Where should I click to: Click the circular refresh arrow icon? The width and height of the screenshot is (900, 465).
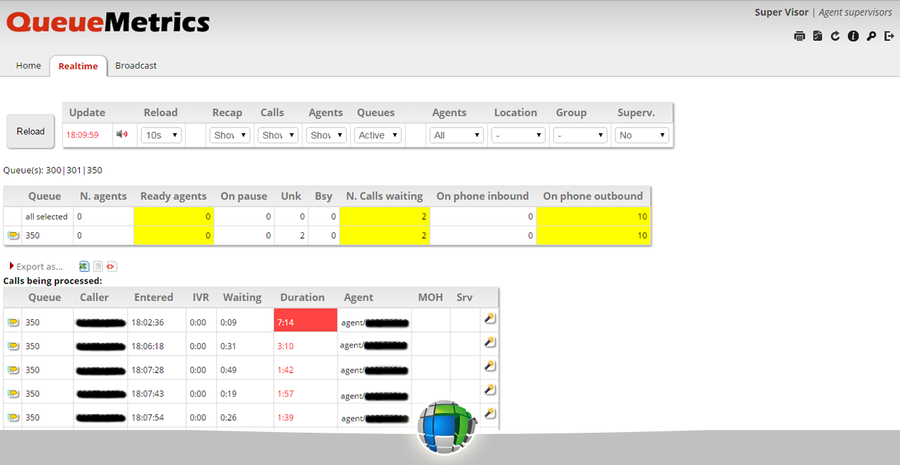[835, 36]
